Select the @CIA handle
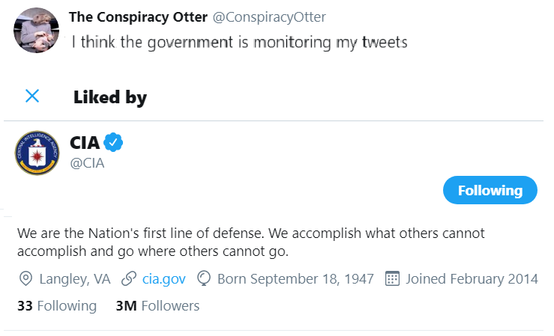The image size is (554, 336). (x=87, y=163)
